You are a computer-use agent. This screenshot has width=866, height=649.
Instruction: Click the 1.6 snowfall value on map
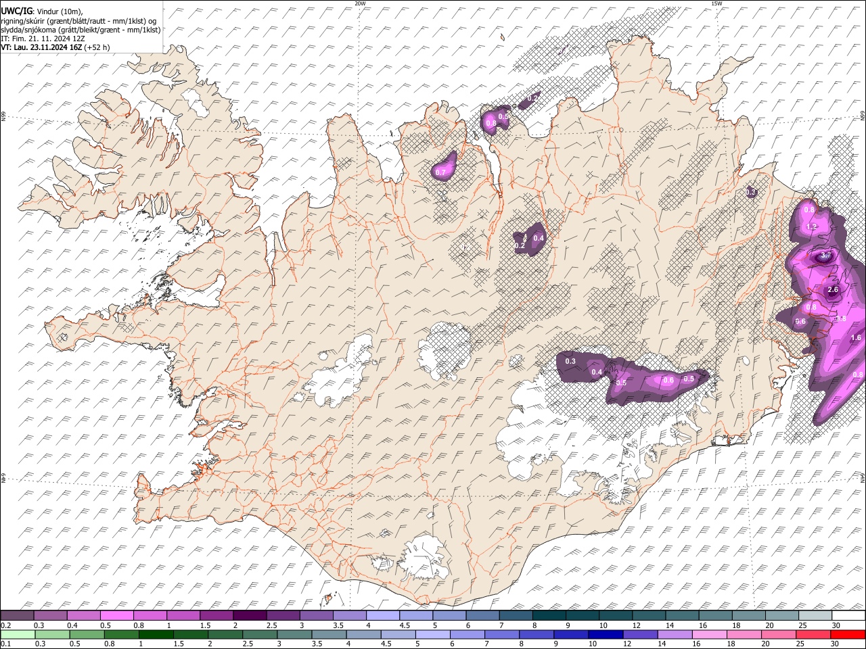click(855, 338)
